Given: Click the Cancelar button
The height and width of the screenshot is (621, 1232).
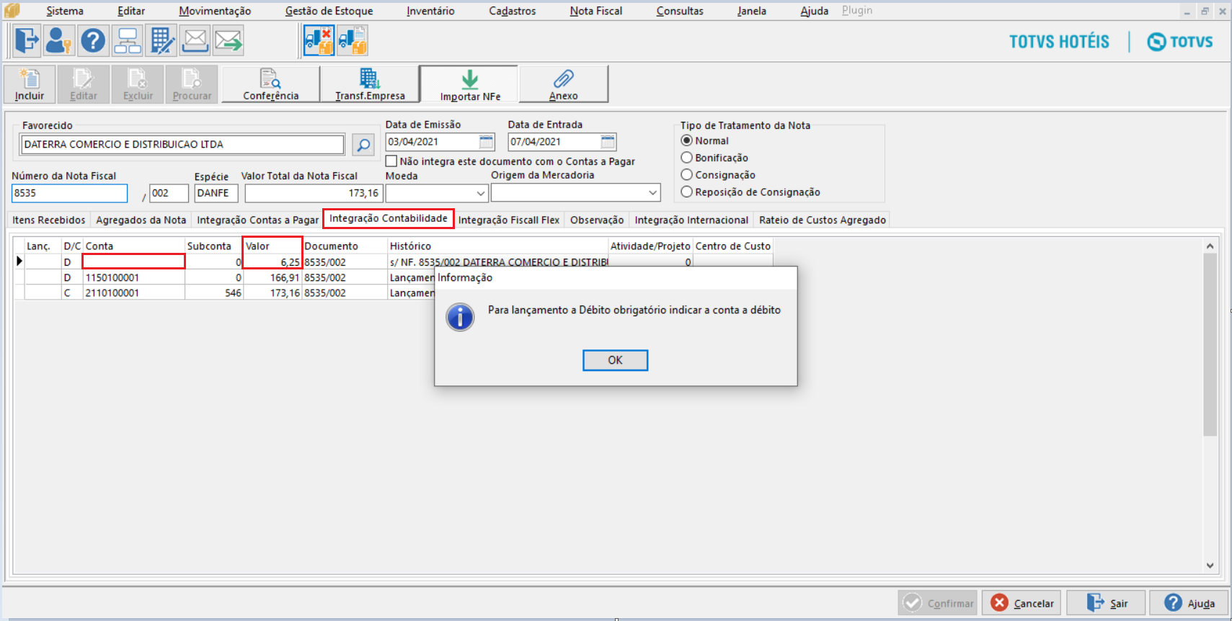Looking at the screenshot, I should click(1022, 603).
